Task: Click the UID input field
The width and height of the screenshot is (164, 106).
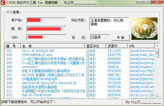Action: [46, 37]
